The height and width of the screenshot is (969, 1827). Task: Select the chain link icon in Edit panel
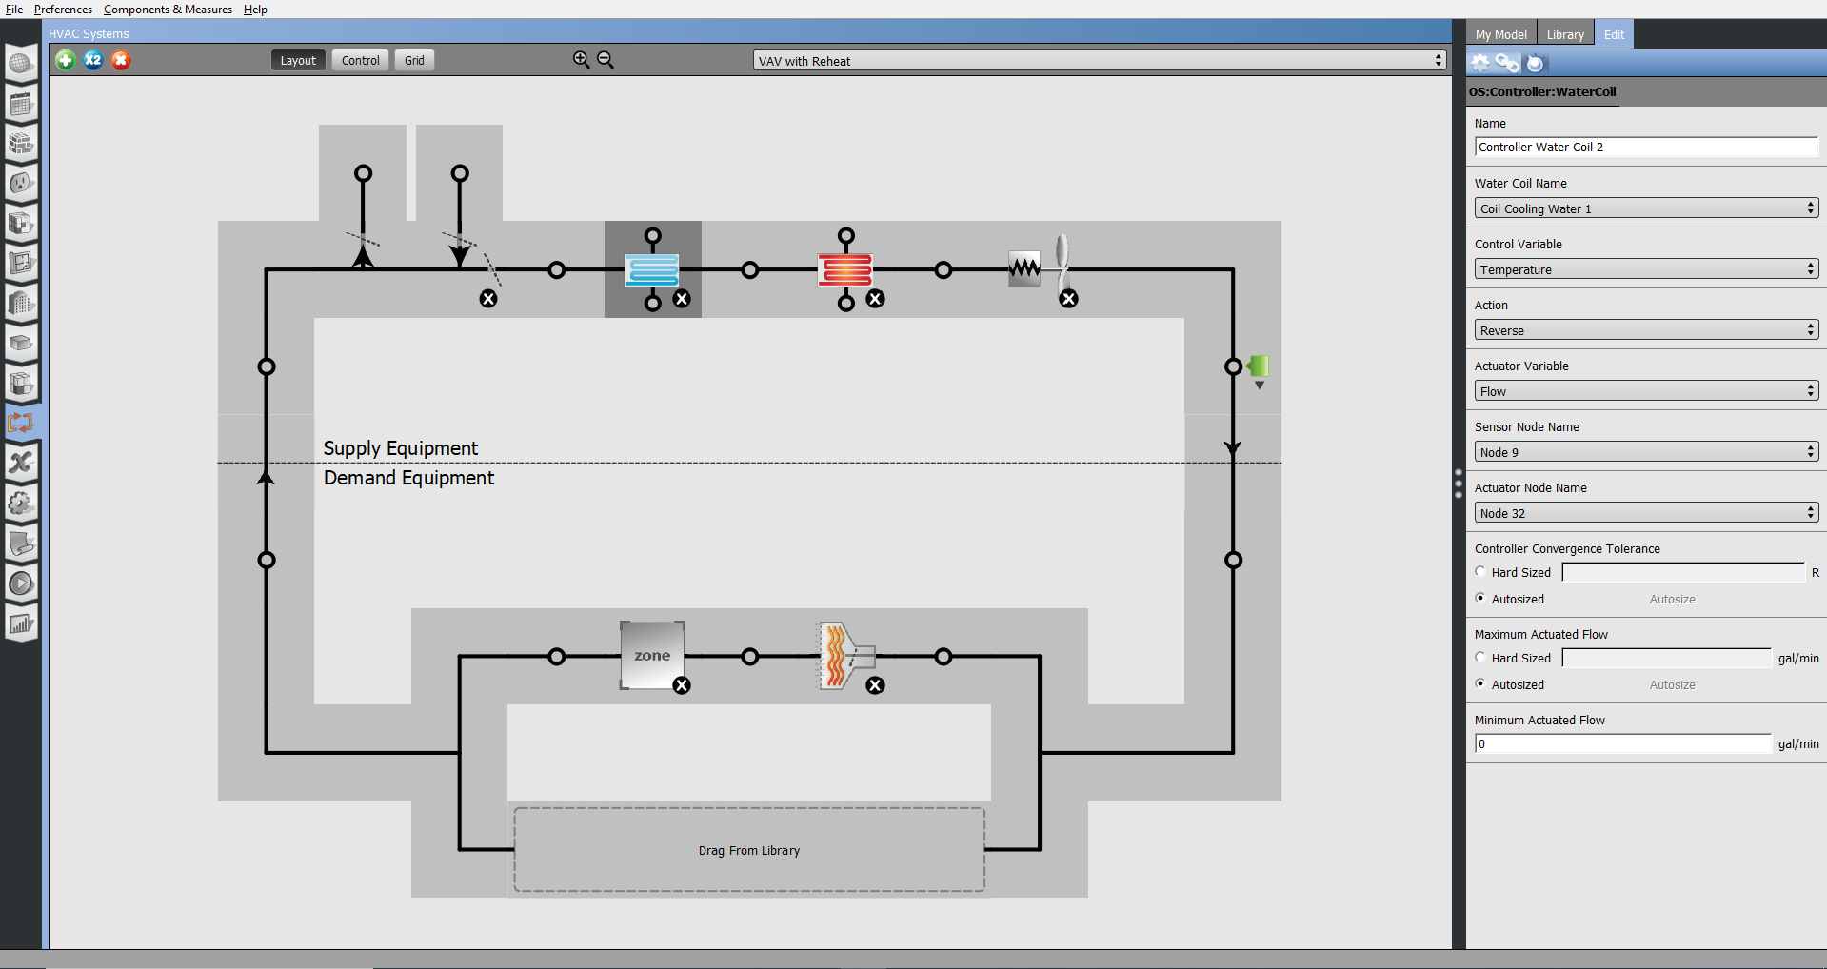[1508, 63]
